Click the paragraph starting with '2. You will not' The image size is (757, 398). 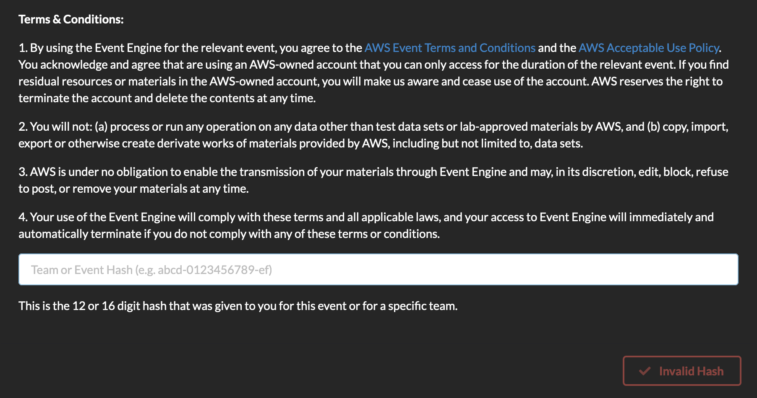click(373, 135)
